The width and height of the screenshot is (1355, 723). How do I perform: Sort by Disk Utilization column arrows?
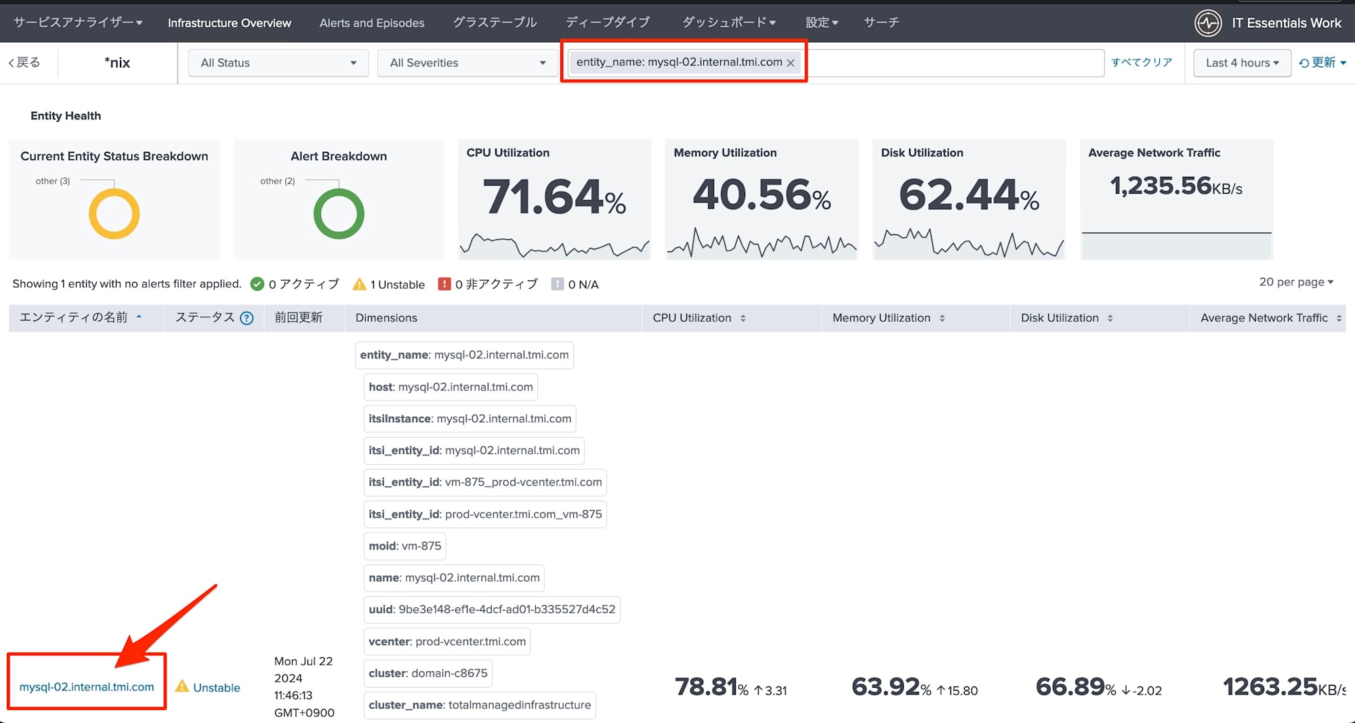coord(1110,318)
